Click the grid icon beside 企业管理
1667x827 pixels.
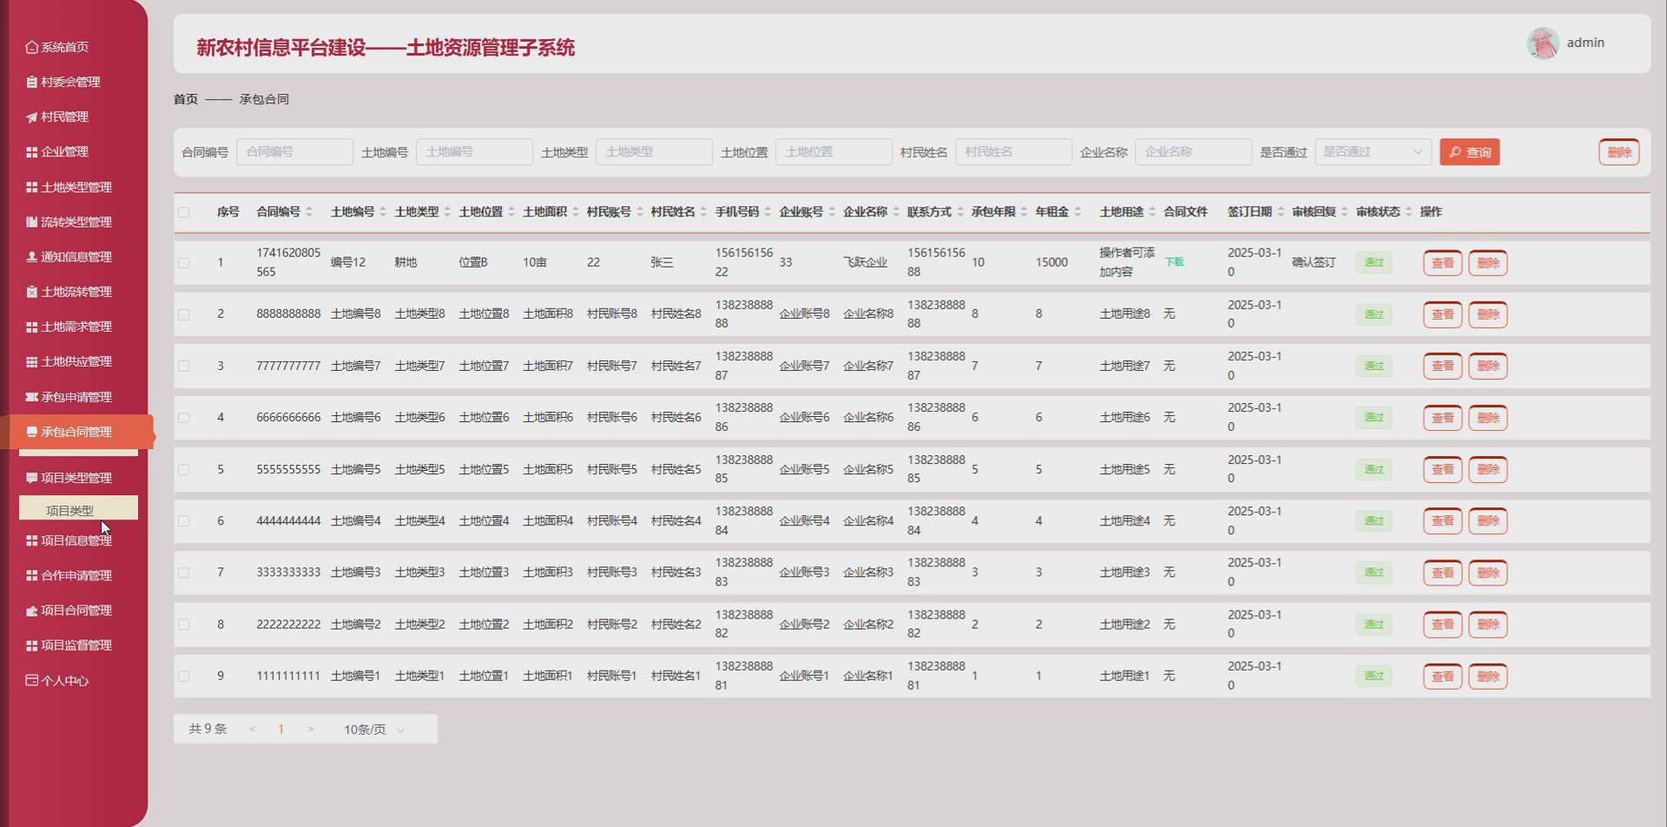[32, 152]
